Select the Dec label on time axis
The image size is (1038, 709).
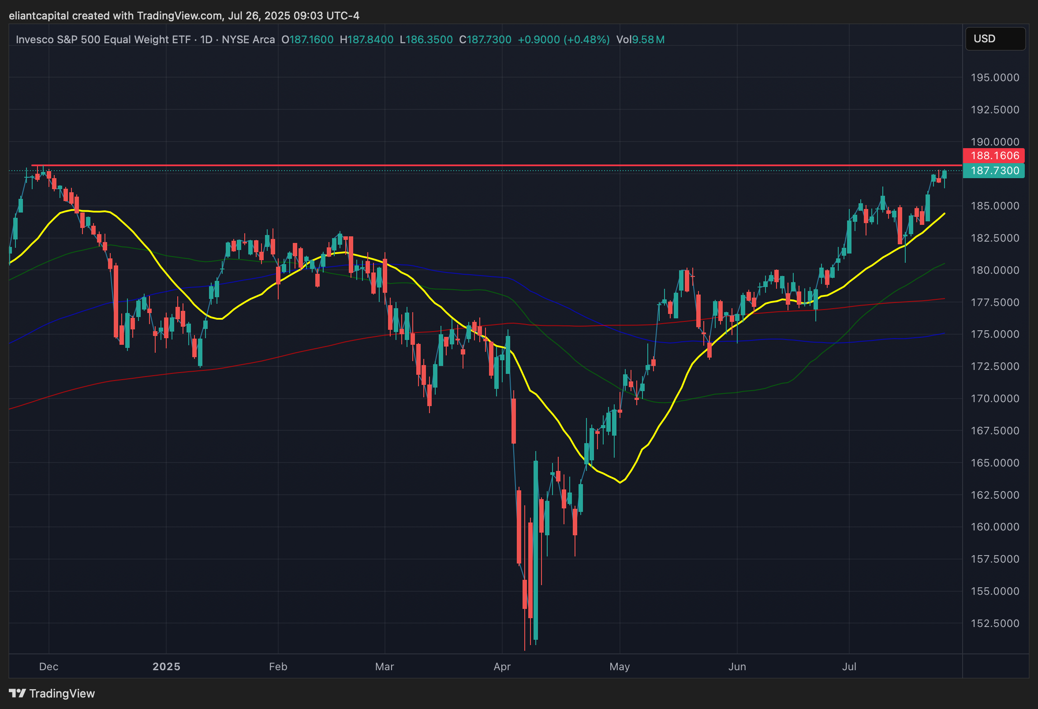point(49,667)
